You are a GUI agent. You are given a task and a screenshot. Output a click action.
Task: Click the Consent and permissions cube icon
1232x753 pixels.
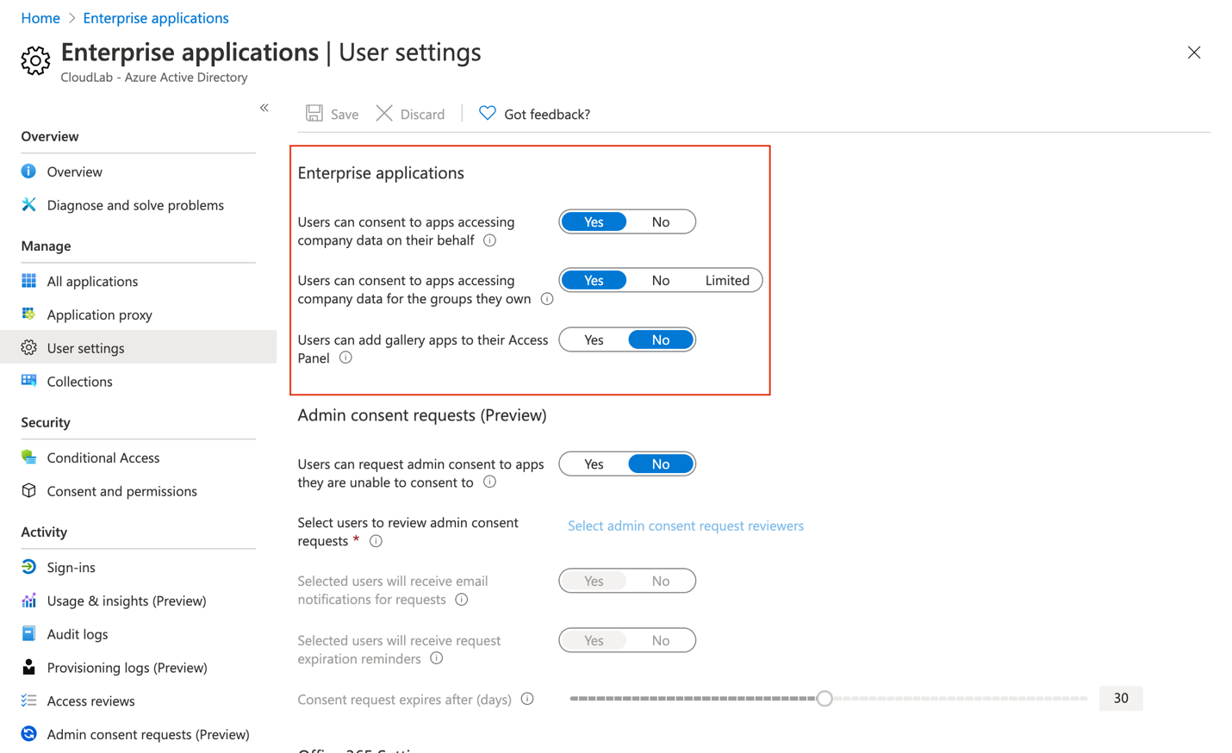click(x=28, y=491)
